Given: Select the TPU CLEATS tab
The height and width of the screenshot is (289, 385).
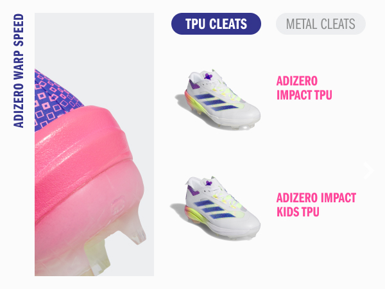Looking at the screenshot, I should (x=216, y=24).
